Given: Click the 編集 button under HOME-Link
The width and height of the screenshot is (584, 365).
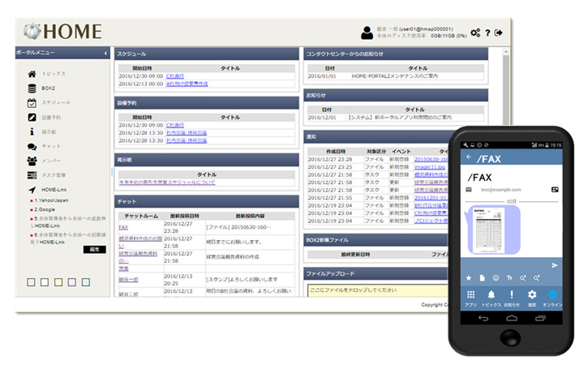Looking at the screenshot, I should pos(95,249).
